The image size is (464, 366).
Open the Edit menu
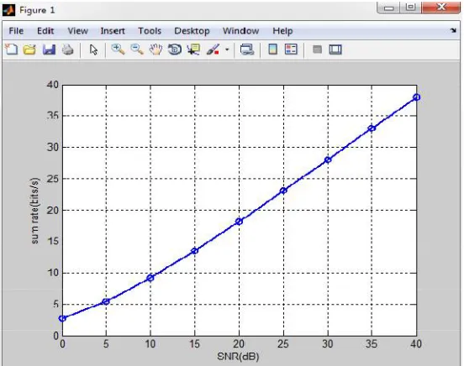pos(45,31)
